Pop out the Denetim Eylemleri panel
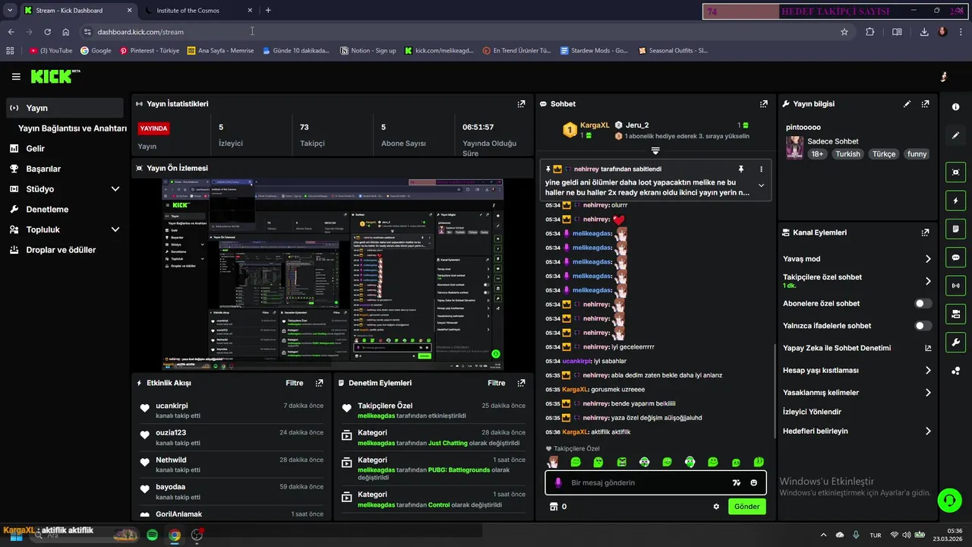Image resolution: width=972 pixels, height=547 pixels. click(x=521, y=383)
